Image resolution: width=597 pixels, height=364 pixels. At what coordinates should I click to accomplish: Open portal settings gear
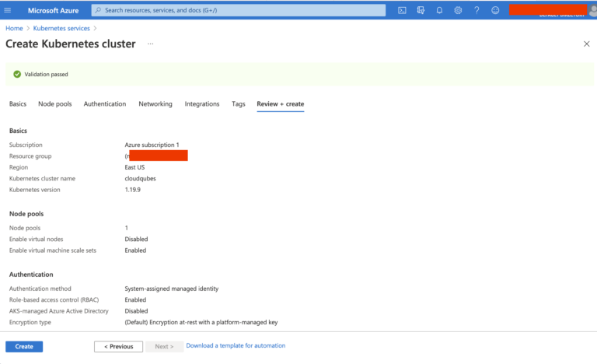pos(458,10)
